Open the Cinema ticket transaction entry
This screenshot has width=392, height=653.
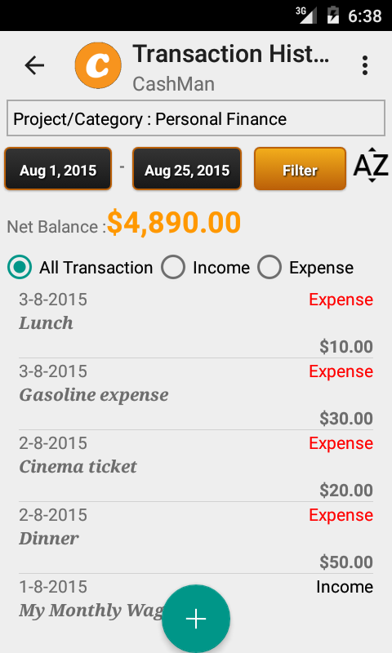click(x=196, y=466)
